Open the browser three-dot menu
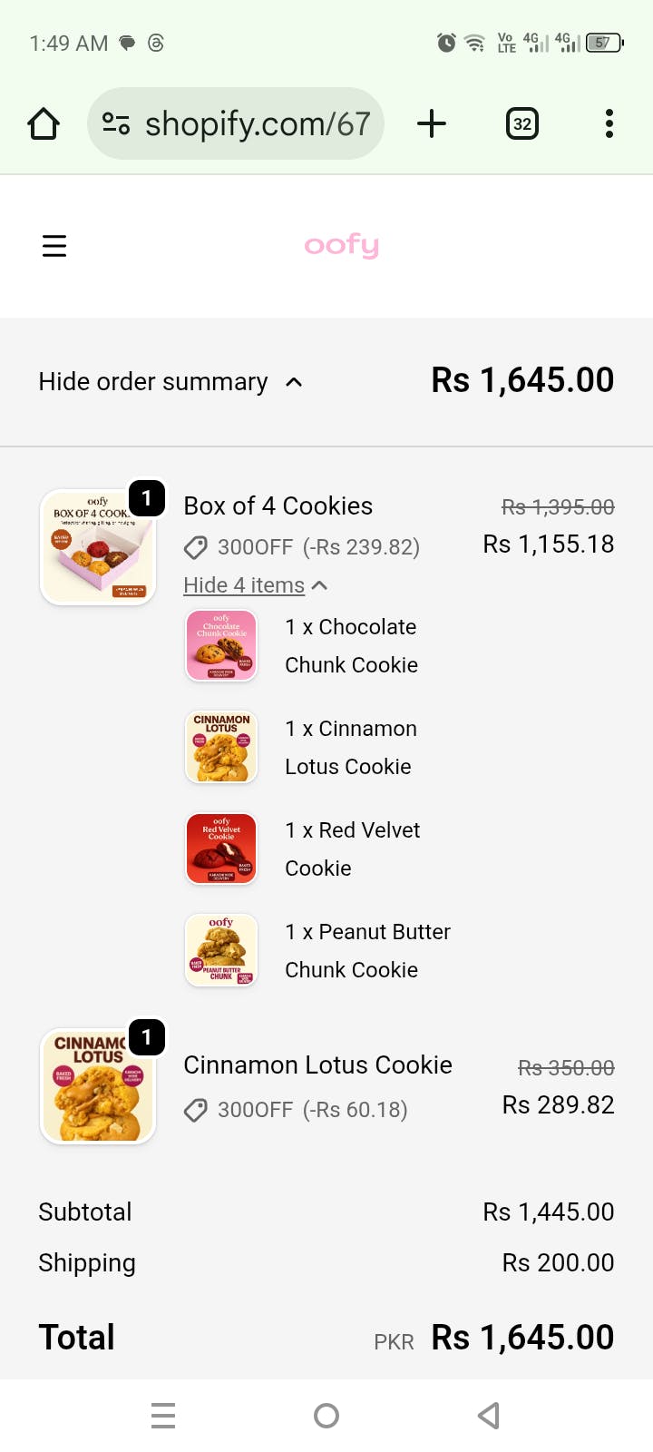This screenshot has width=653, height=1452. 609,123
